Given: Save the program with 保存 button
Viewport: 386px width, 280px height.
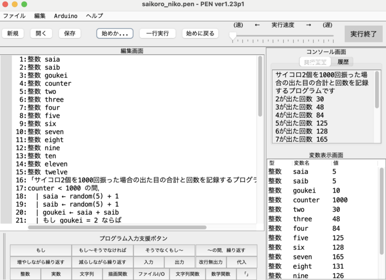Looking at the screenshot, I should click(x=69, y=33).
